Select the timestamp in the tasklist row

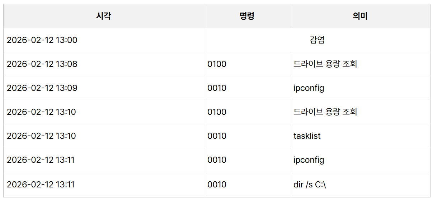point(41,136)
